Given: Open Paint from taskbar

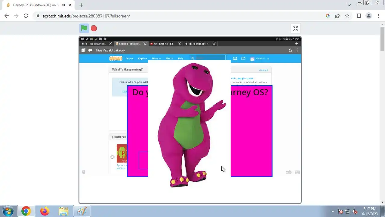Looking at the screenshot, I should point(82,211).
